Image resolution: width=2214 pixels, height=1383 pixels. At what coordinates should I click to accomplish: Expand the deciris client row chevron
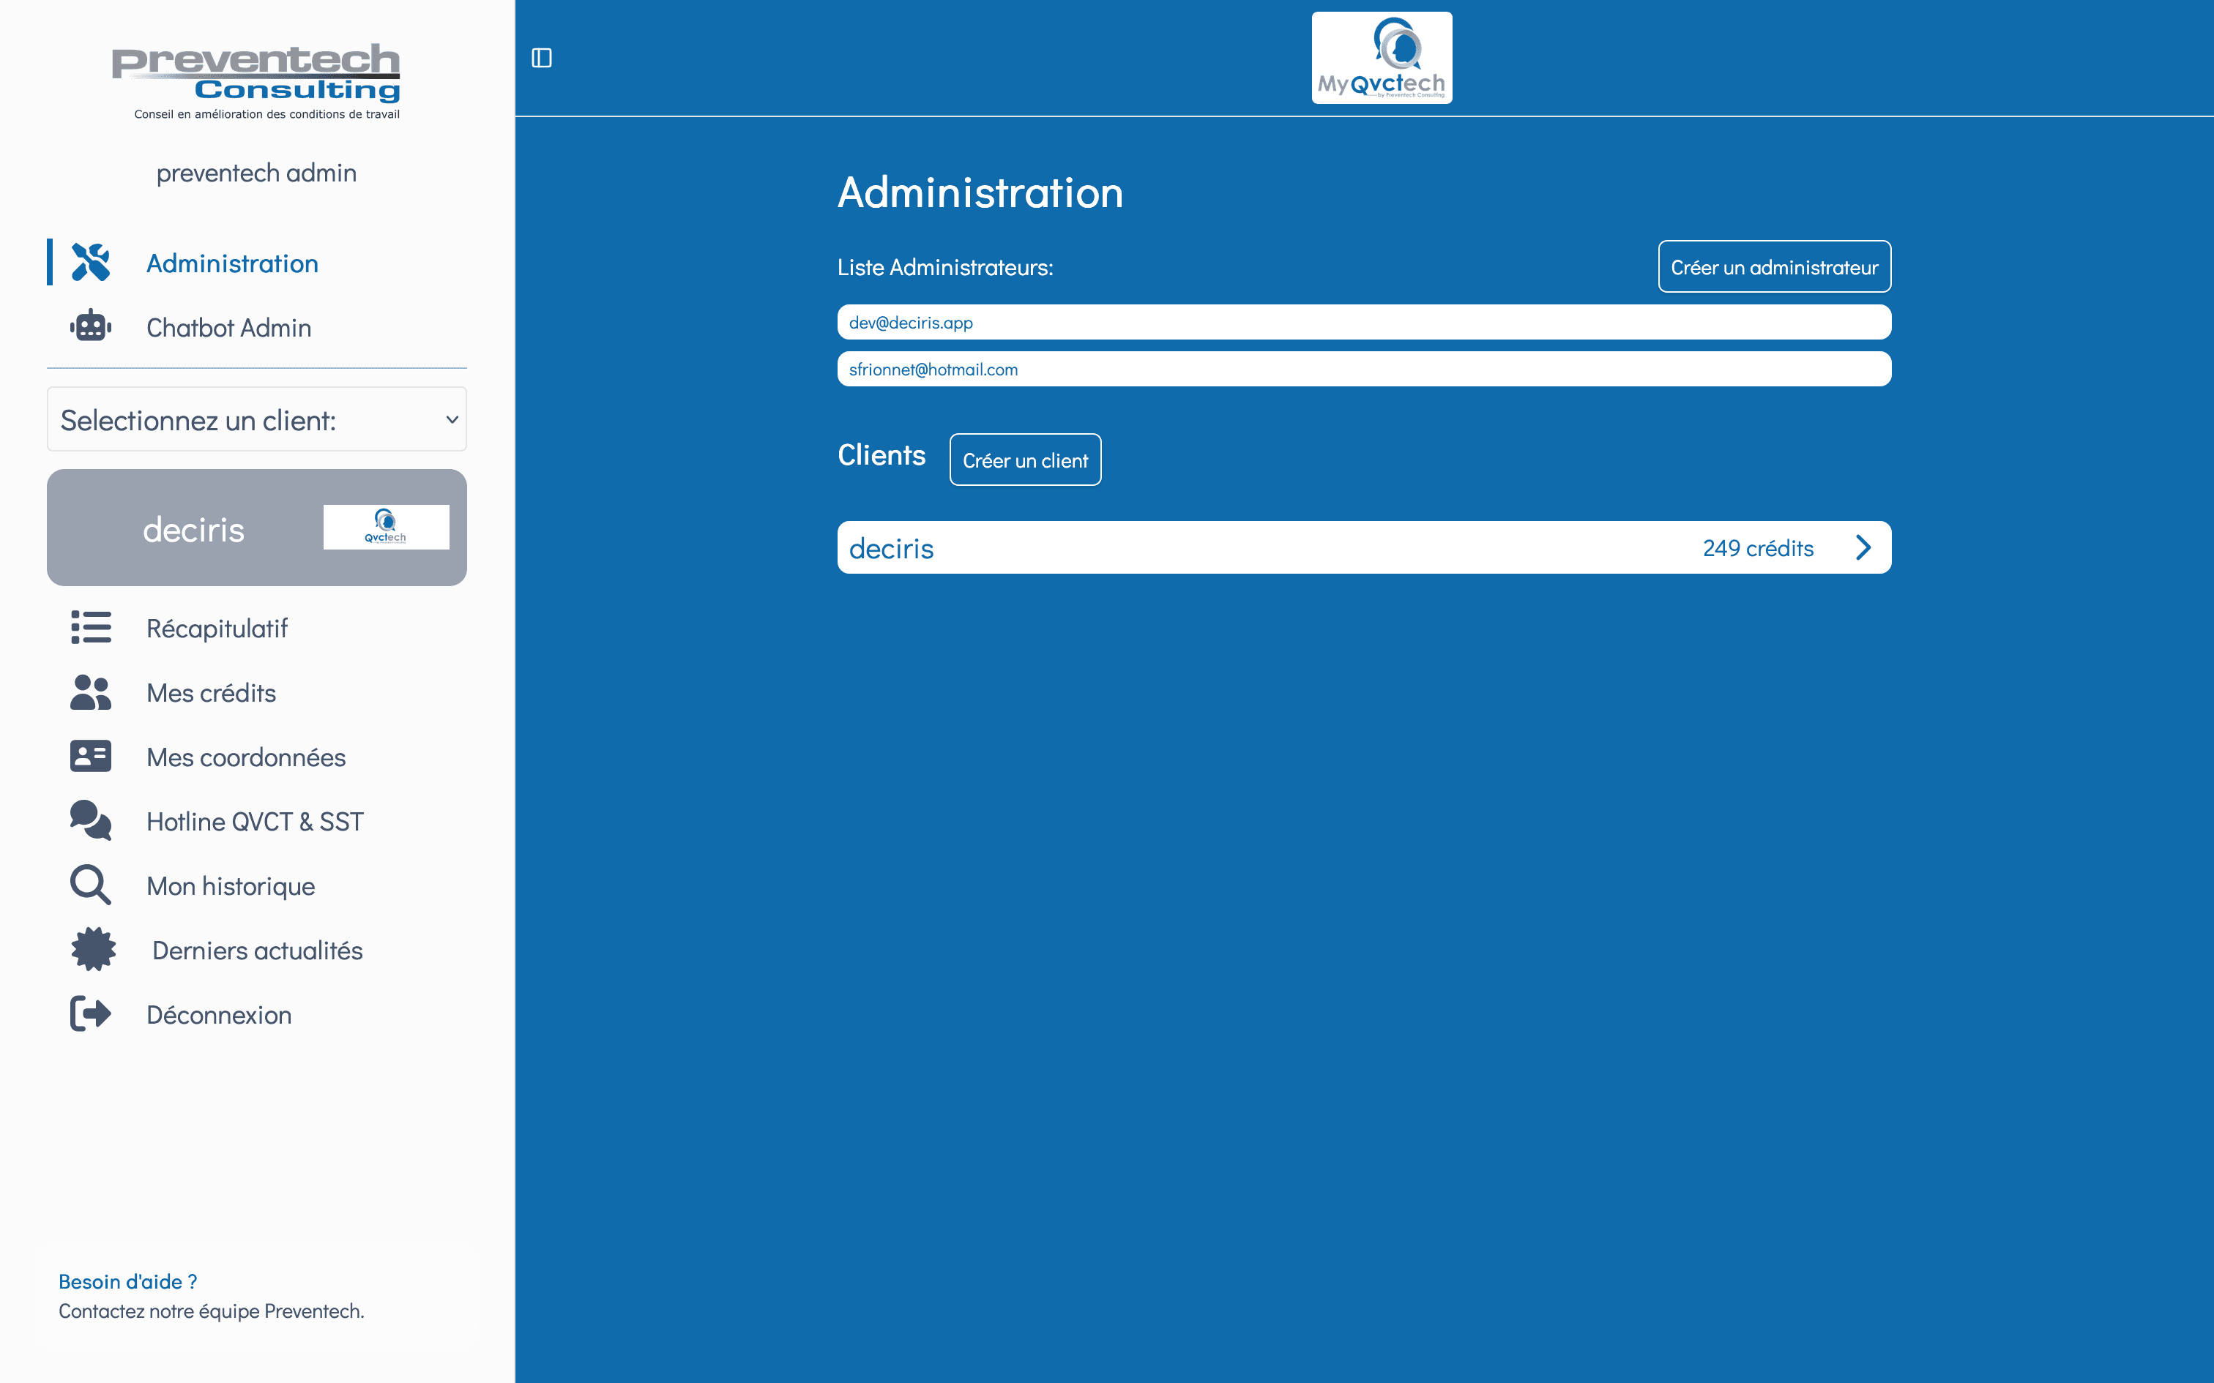click(1863, 548)
